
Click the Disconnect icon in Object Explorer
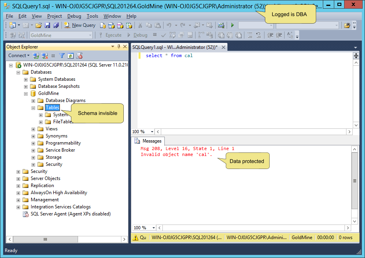coord(45,56)
